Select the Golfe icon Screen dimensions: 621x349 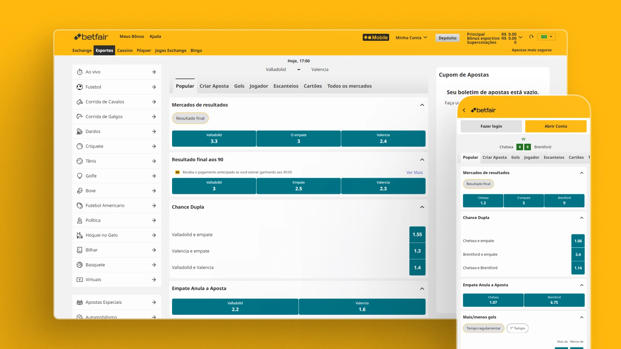click(x=80, y=176)
